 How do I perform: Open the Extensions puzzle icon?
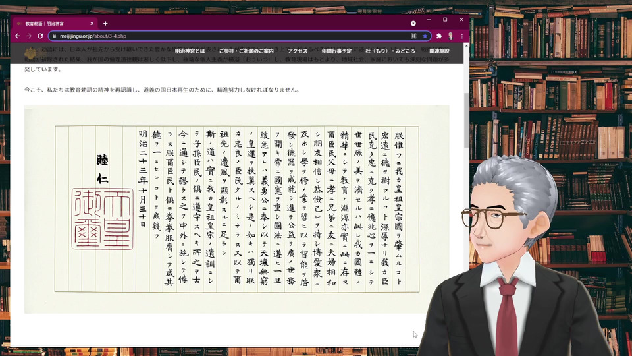[x=439, y=36]
